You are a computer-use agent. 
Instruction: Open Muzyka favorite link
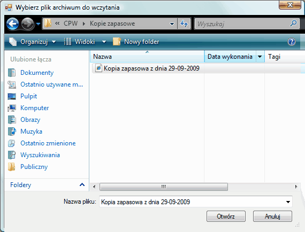pyautogui.click(x=32, y=132)
